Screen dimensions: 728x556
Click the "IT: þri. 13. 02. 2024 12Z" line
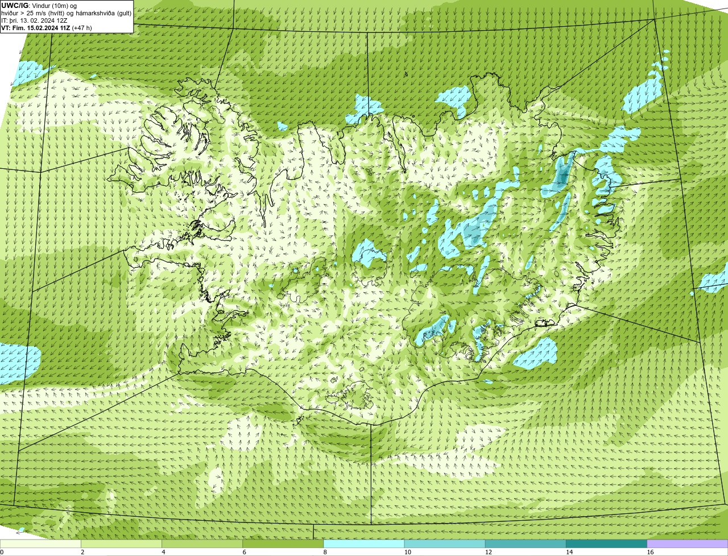[34, 20]
